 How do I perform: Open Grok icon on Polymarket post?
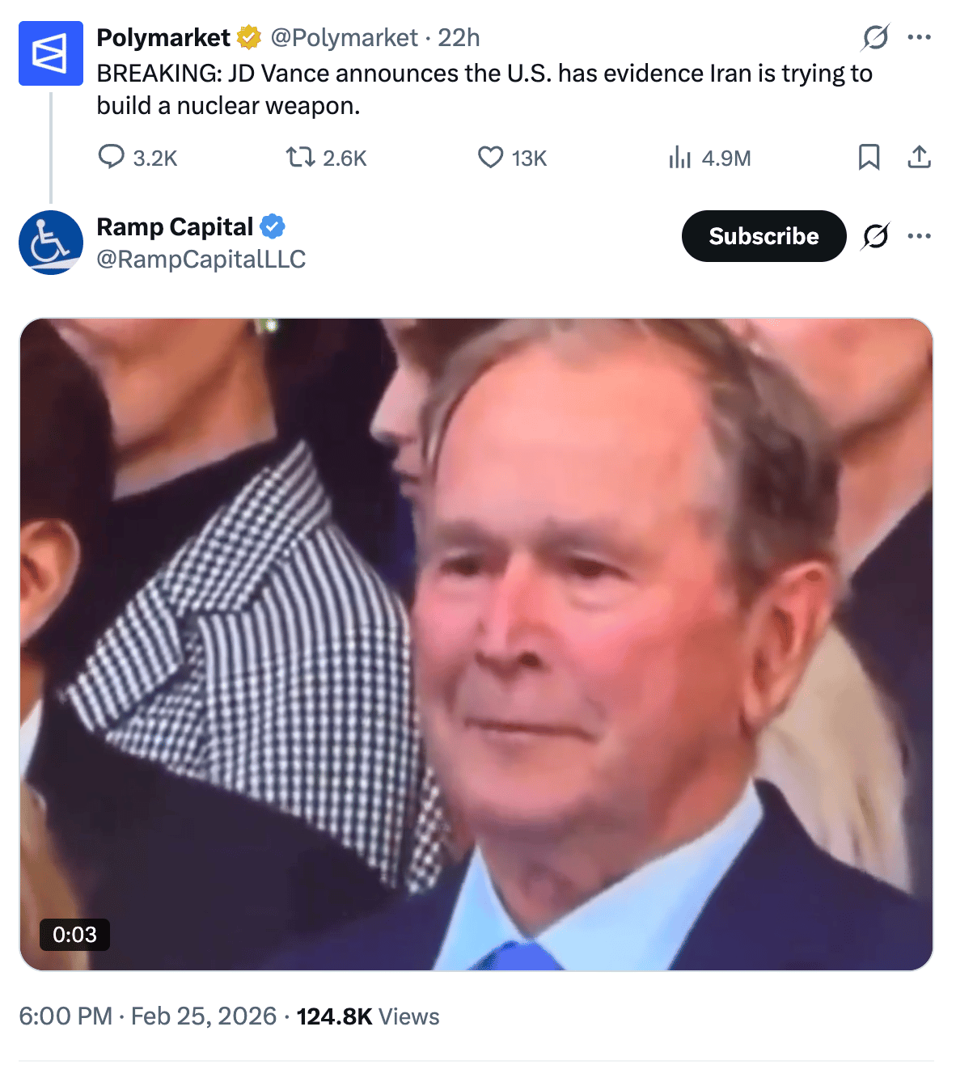(x=875, y=37)
